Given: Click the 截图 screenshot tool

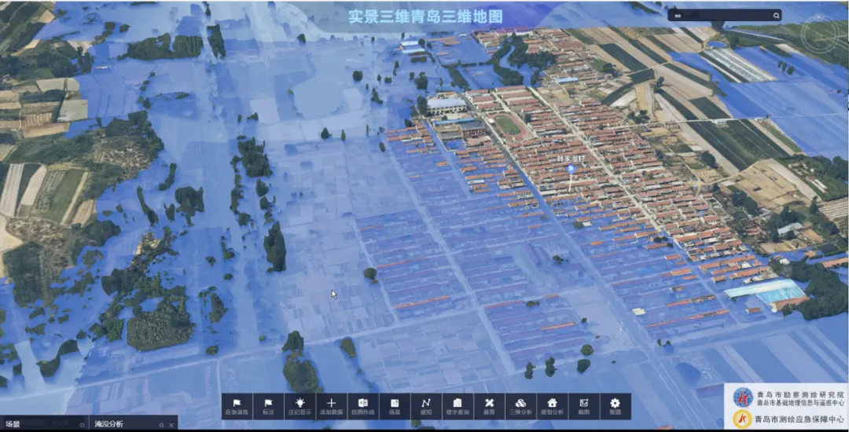Looking at the screenshot, I should (x=583, y=407).
